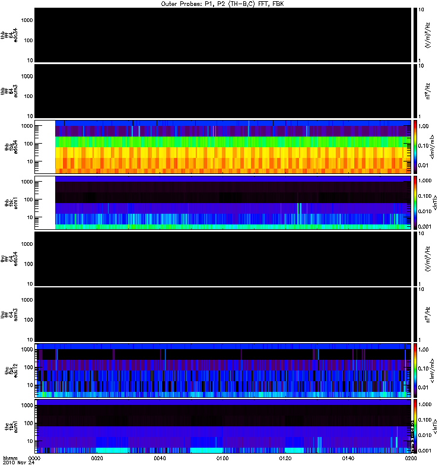The height and width of the screenshot is (475, 445).
Task: Click the '0020' time tick label
Action: pyautogui.click(x=97, y=458)
